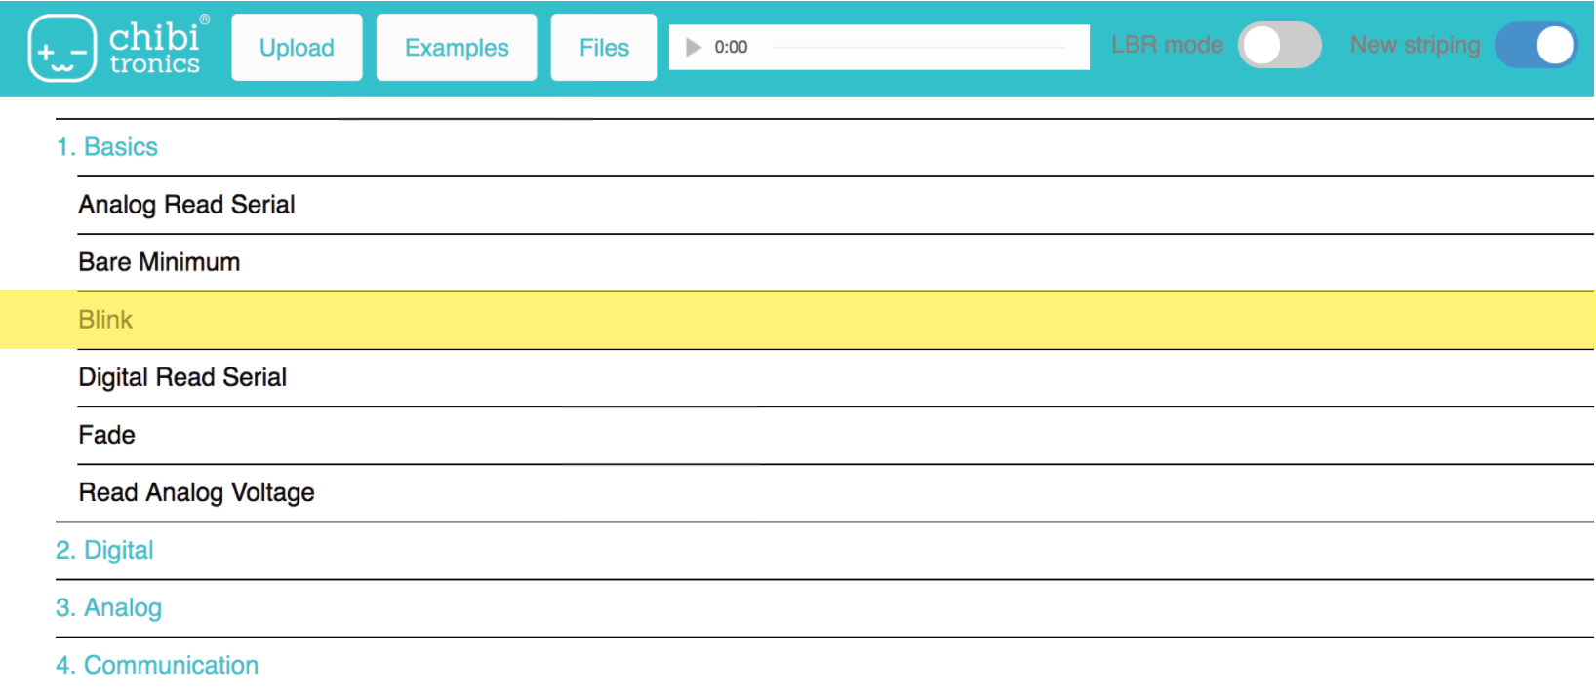This screenshot has width=1596, height=696.
Task: Open the Examples tab
Action: (457, 48)
